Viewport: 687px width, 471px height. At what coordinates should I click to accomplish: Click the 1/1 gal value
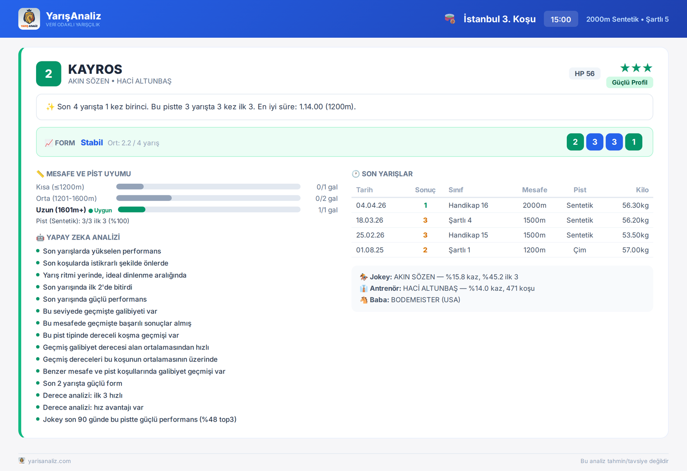(328, 210)
